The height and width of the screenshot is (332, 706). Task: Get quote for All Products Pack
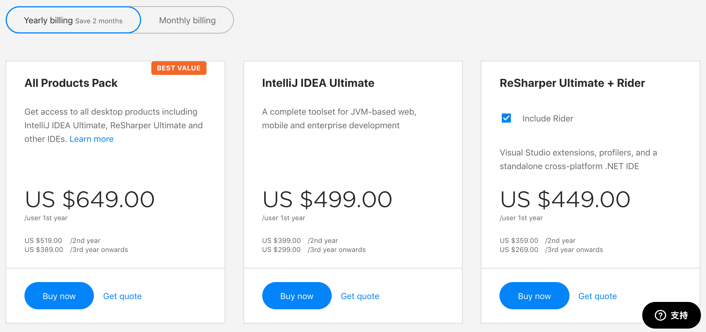[122, 296]
